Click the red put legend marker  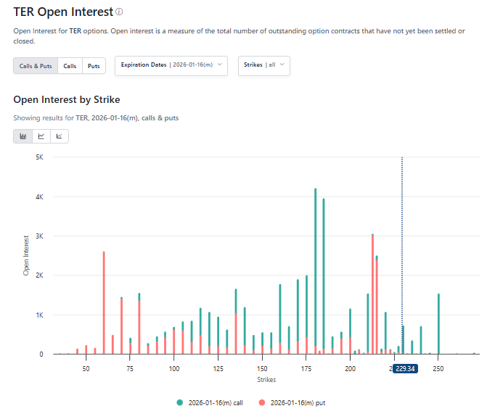click(262, 402)
